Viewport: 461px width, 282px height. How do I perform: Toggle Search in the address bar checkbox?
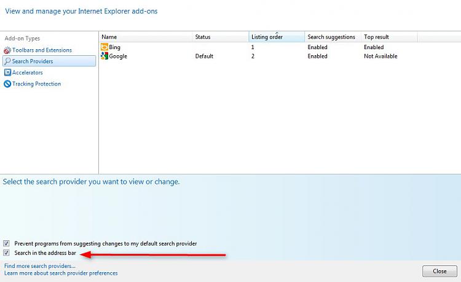pyautogui.click(x=6, y=253)
